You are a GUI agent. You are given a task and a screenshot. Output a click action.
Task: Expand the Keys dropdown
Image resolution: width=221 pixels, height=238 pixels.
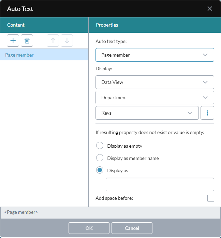[x=147, y=113]
